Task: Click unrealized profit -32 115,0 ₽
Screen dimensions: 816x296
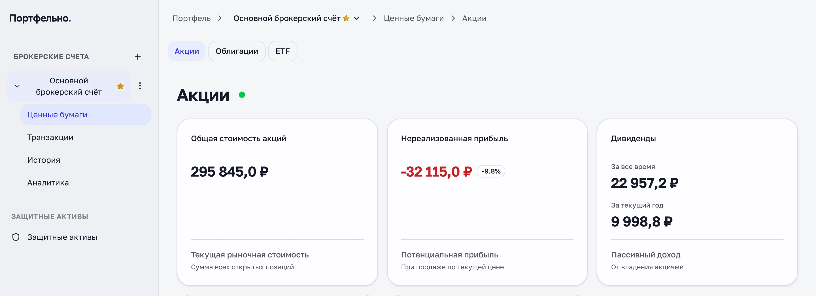Action: (436, 172)
